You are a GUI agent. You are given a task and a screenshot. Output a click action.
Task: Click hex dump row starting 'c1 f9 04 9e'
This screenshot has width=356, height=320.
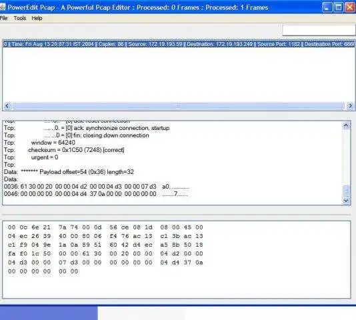[x=105, y=245]
